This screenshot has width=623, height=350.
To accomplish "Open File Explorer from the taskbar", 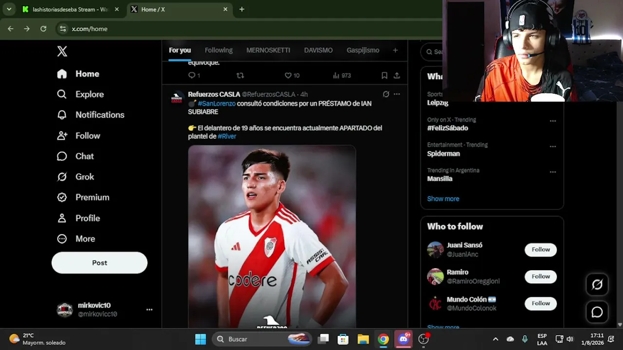I will pos(363,339).
